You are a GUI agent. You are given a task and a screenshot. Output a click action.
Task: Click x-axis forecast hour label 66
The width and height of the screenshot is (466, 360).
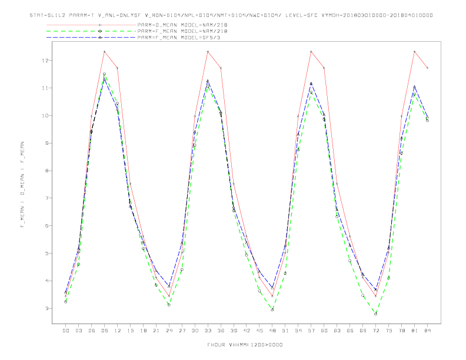point(350,331)
